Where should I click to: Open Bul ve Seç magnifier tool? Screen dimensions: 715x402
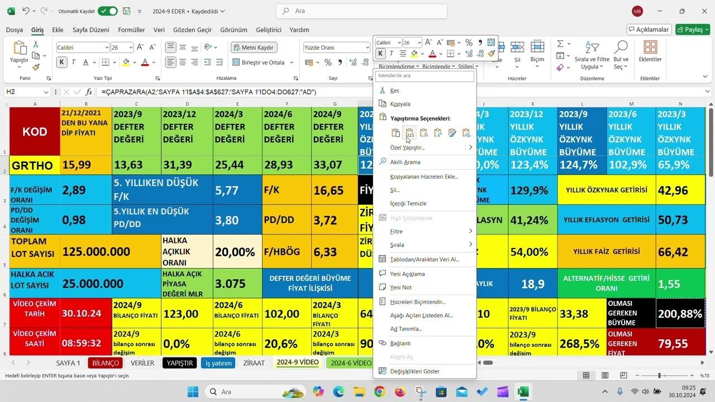pos(621,55)
